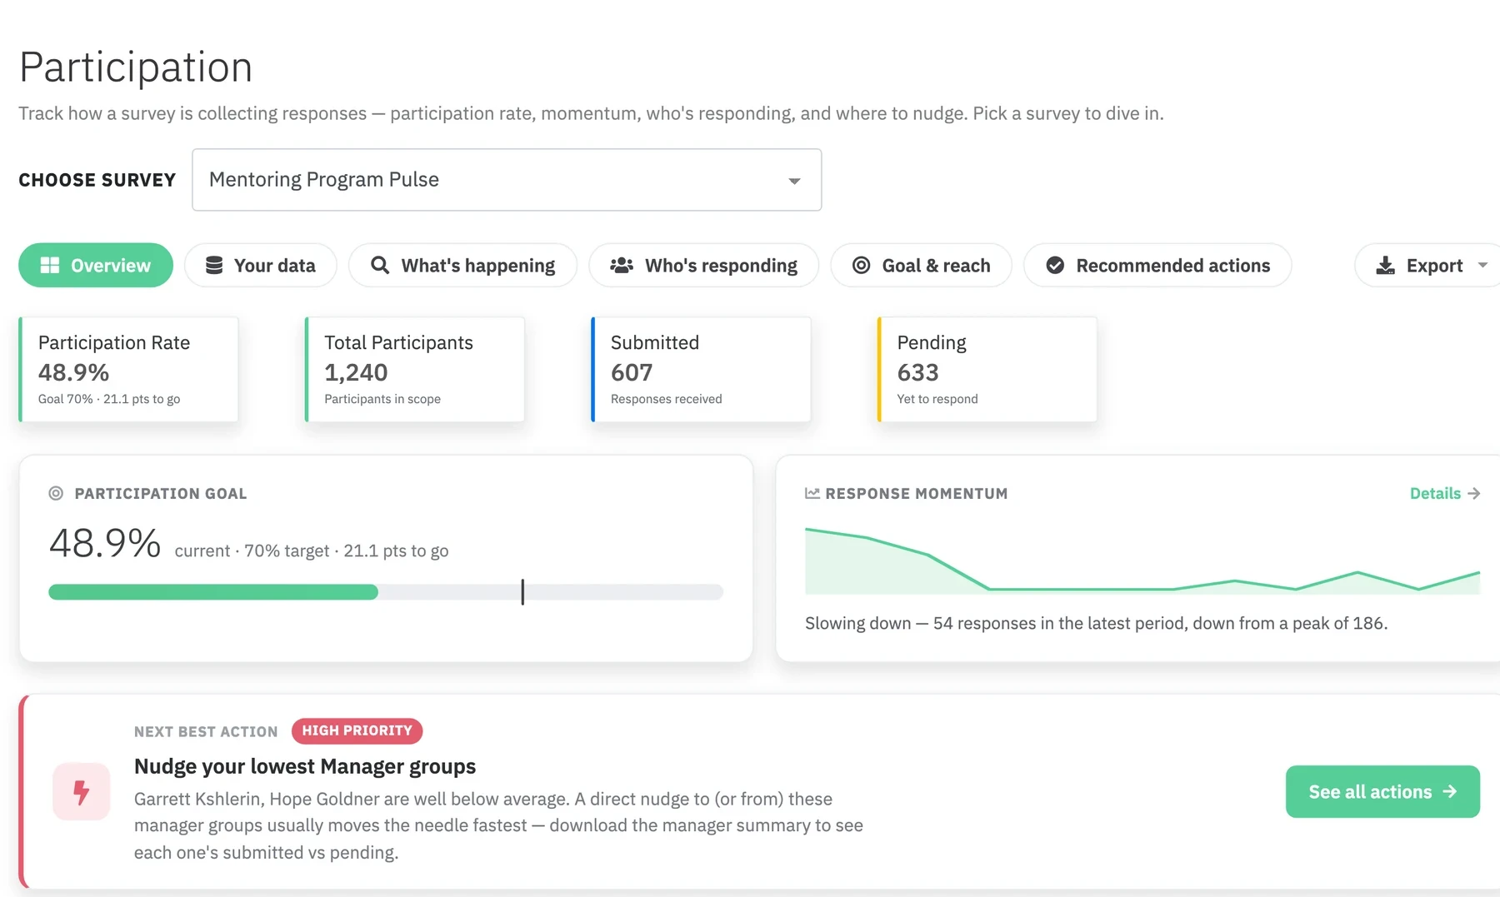Open Response Momentum Details link
The width and height of the screenshot is (1500, 897).
(x=1444, y=493)
